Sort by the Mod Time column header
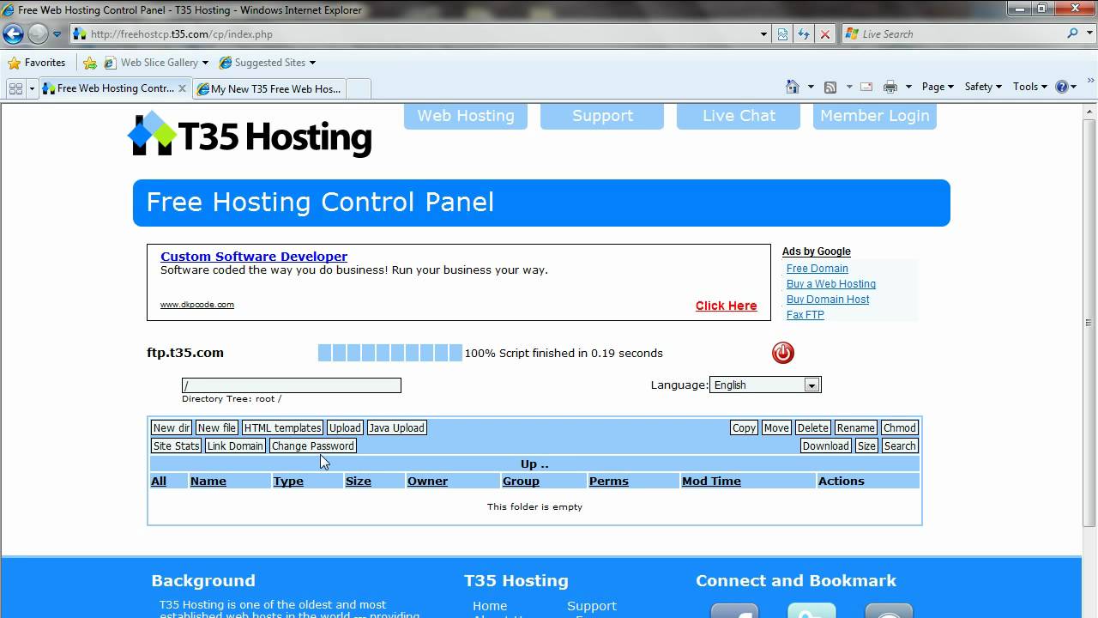This screenshot has height=618, width=1098. [711, 481]
